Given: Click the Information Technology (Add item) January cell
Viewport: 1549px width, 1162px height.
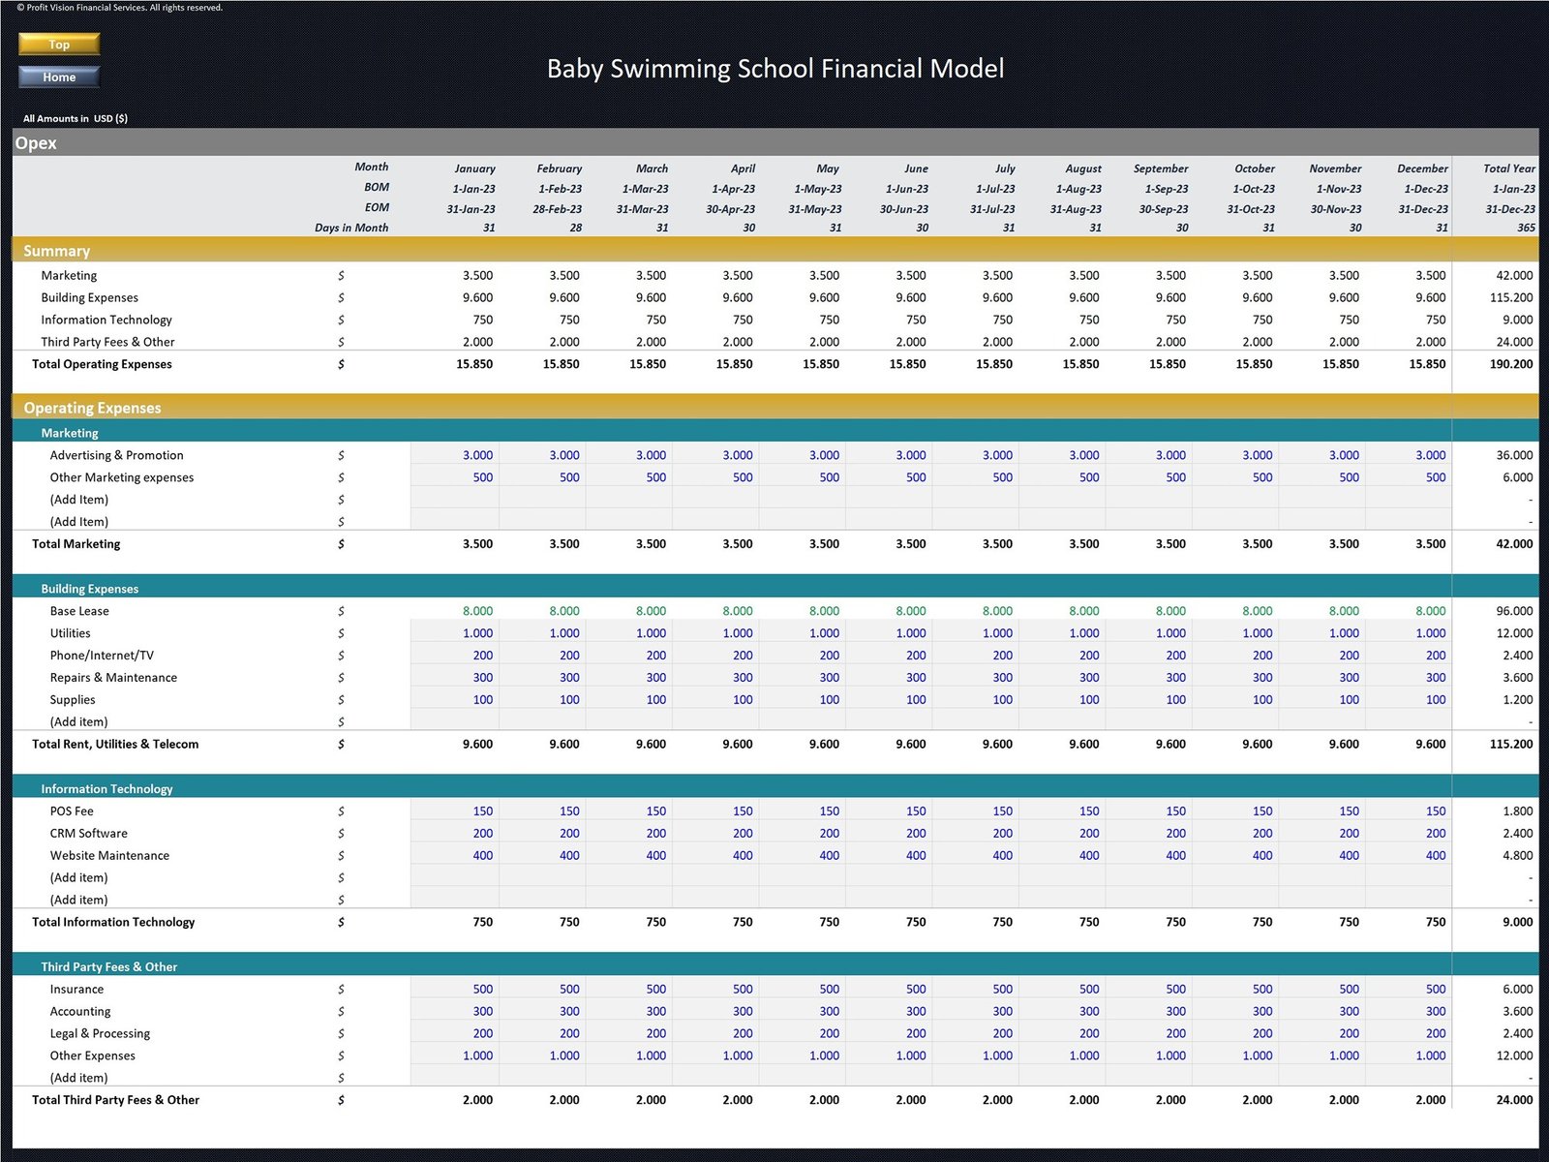Looking at the screenshot, I should click(x=455, y=878).
